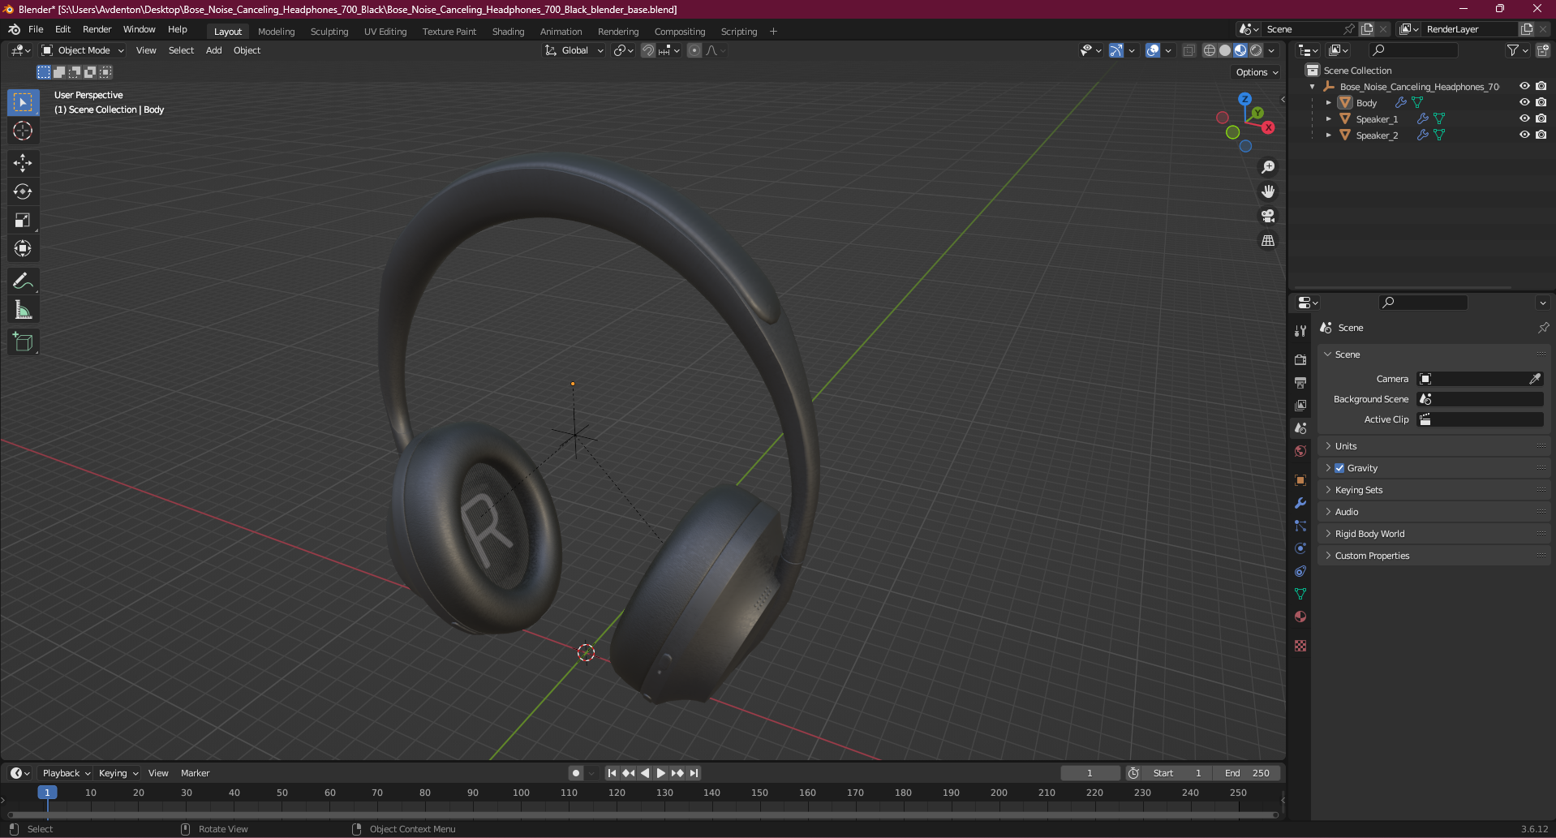This screenshot has height=838, width=1556.
Task: Hide Speaker_1 in the viewport
Action: coord(1524,118)
